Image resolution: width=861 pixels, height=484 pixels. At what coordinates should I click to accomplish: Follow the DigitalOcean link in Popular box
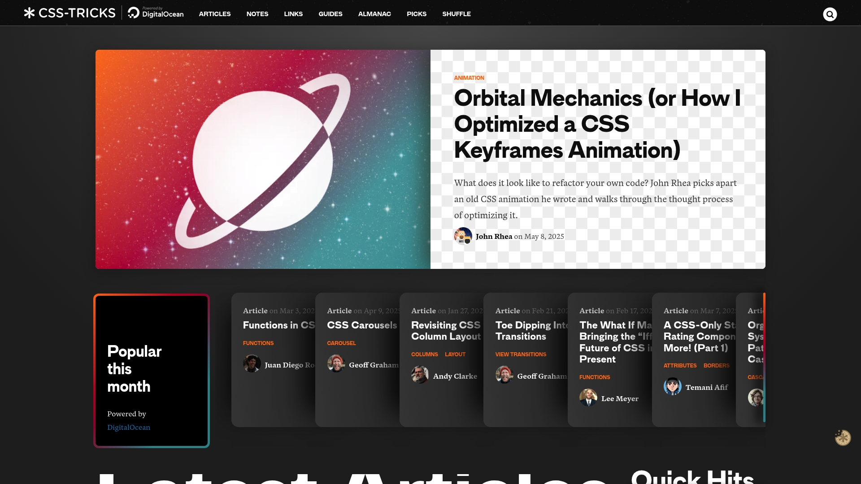click(x=129, y=428)
